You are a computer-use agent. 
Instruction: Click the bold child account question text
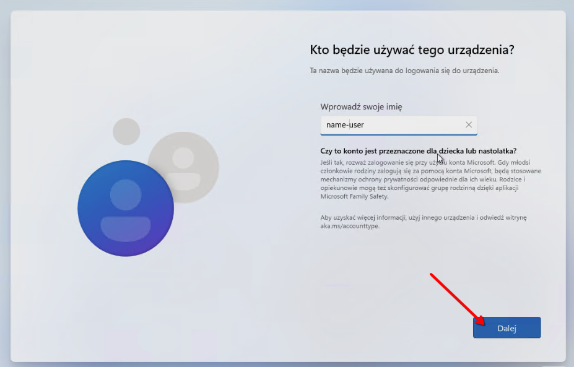coord(418,151)
